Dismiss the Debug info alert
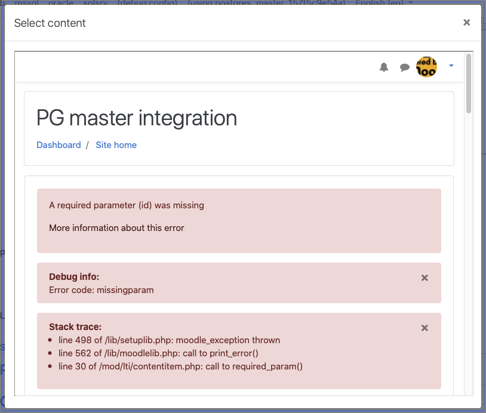 (x=425, y=278)
